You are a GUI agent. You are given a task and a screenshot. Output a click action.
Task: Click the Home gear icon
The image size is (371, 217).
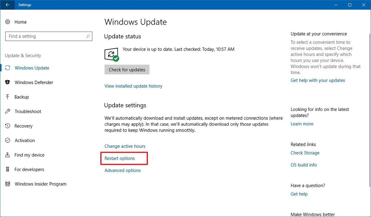[8, 22]
